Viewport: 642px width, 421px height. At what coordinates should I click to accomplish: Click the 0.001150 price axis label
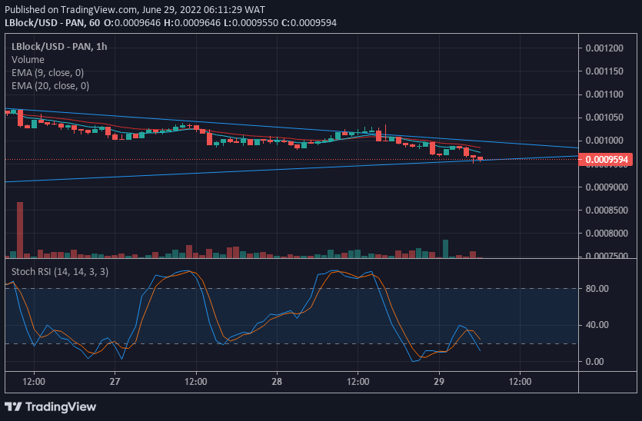tap(604, 71)
